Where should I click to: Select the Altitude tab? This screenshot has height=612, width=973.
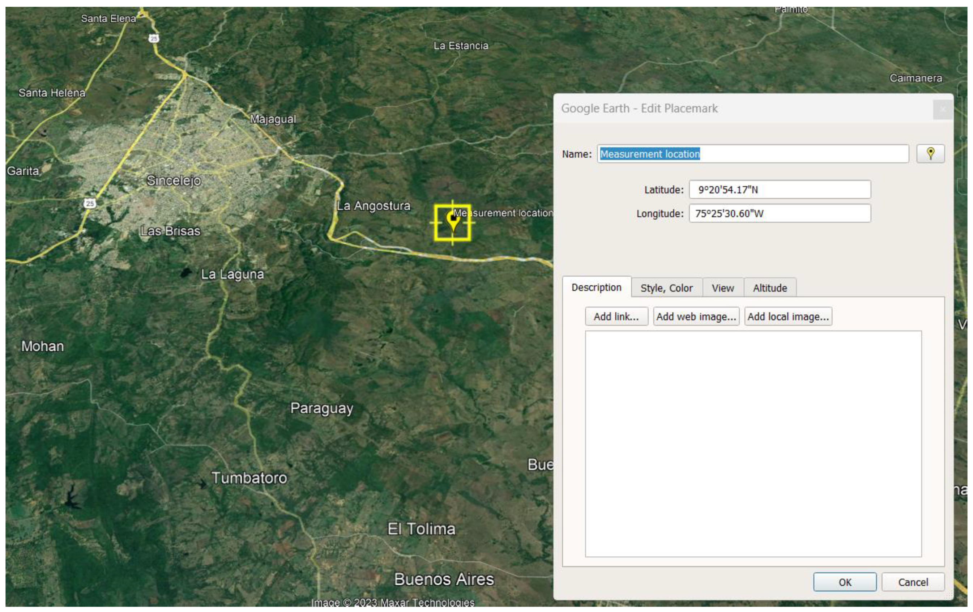pos(770,288)
